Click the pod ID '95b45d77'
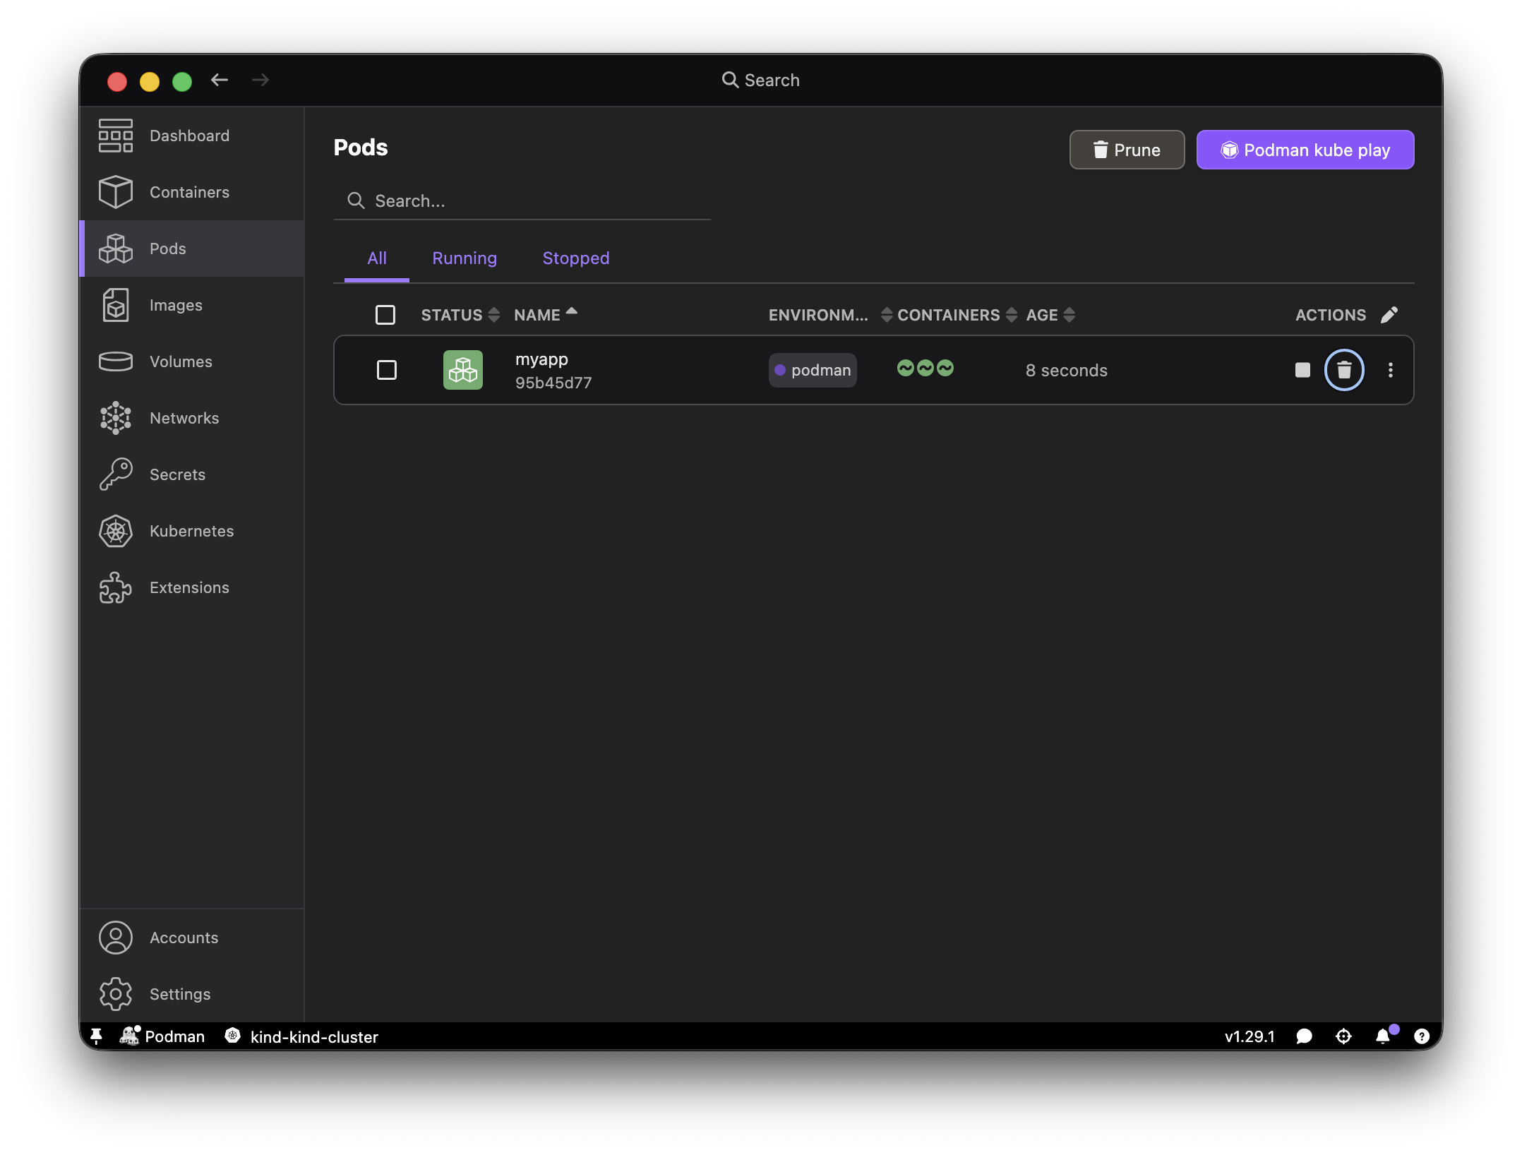The image size is (1522, 1155). click(x=553, y=383)
